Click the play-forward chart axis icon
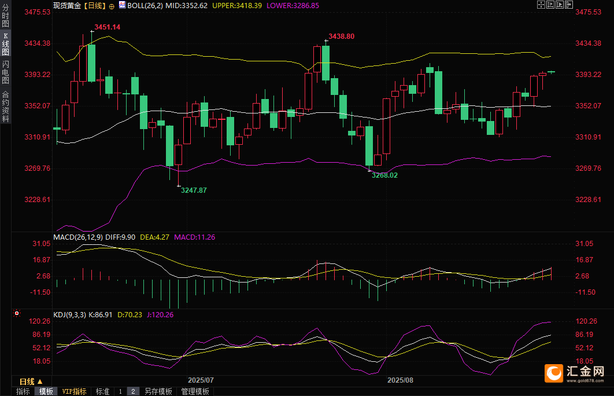The width and height of the screenshot is (614, 396). [x=560, y=5]
